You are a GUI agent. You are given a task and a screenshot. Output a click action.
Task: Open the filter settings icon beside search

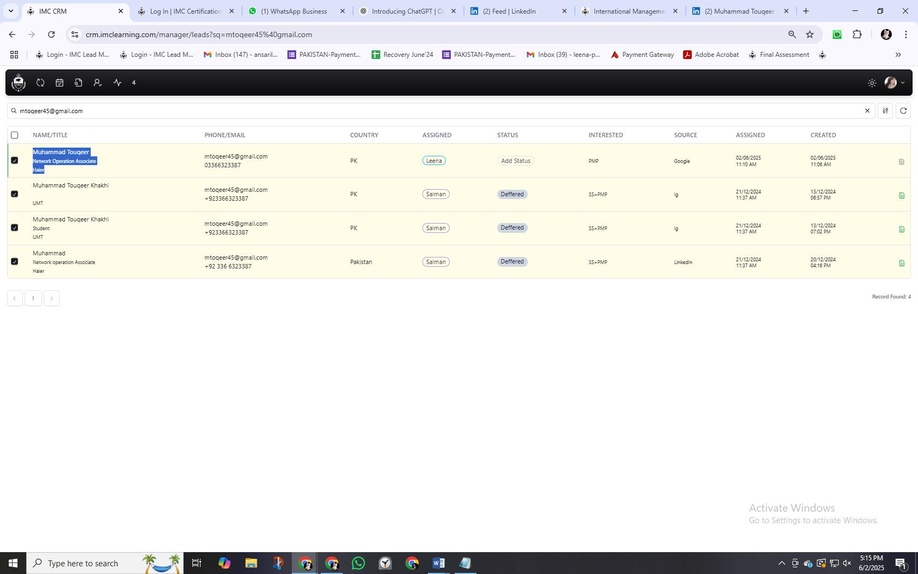(x=885, y=111)
